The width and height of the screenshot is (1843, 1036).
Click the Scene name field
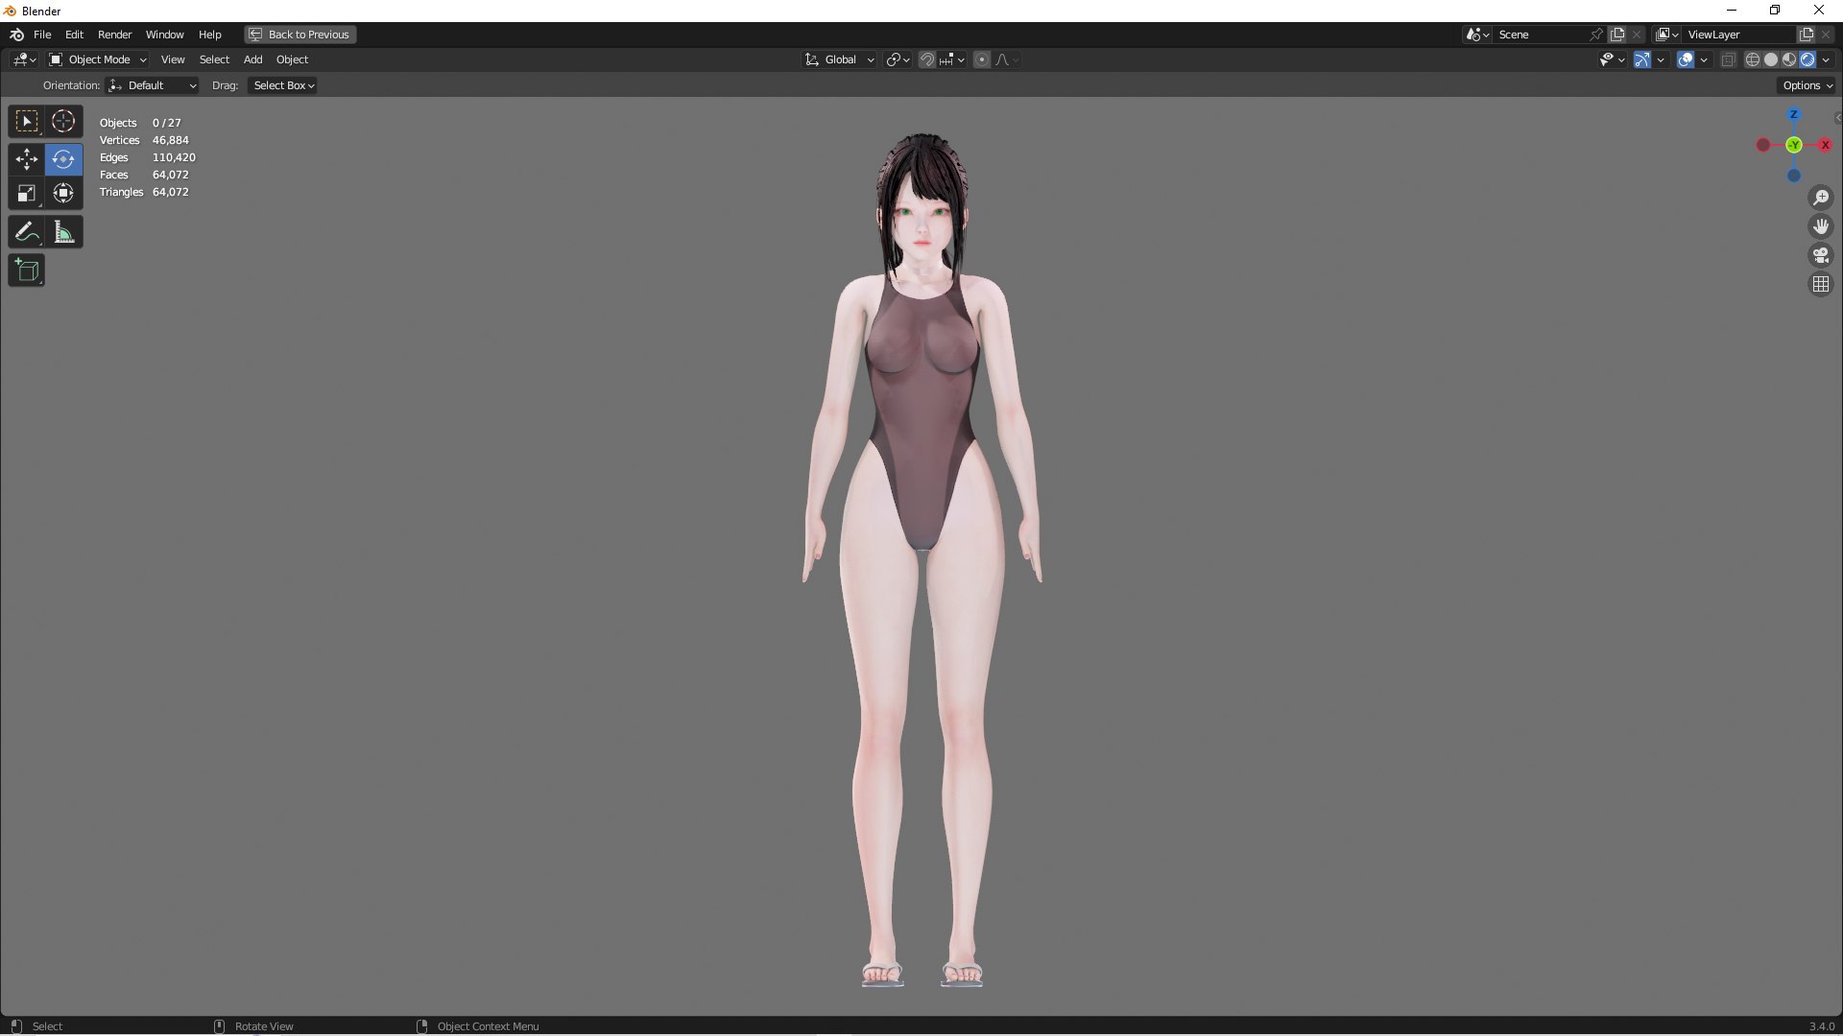1539,35
